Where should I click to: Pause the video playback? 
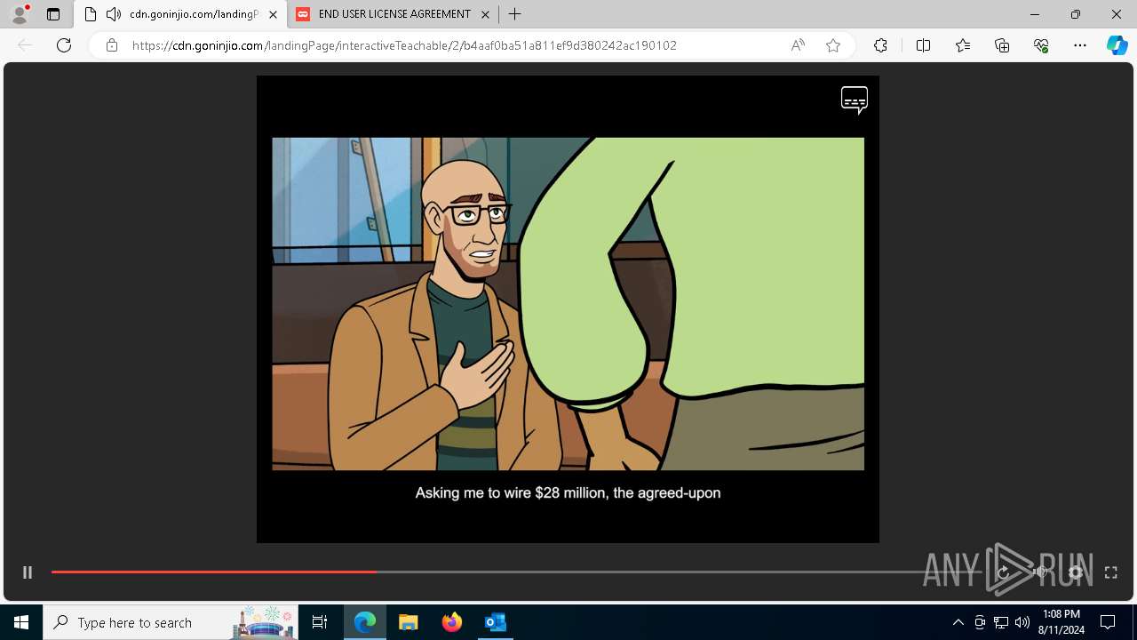(28, 572)
